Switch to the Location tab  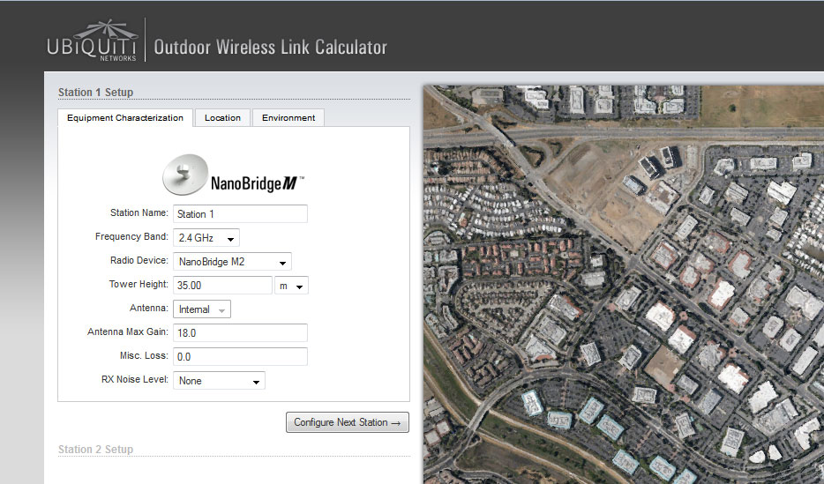[x=222, y=118]
